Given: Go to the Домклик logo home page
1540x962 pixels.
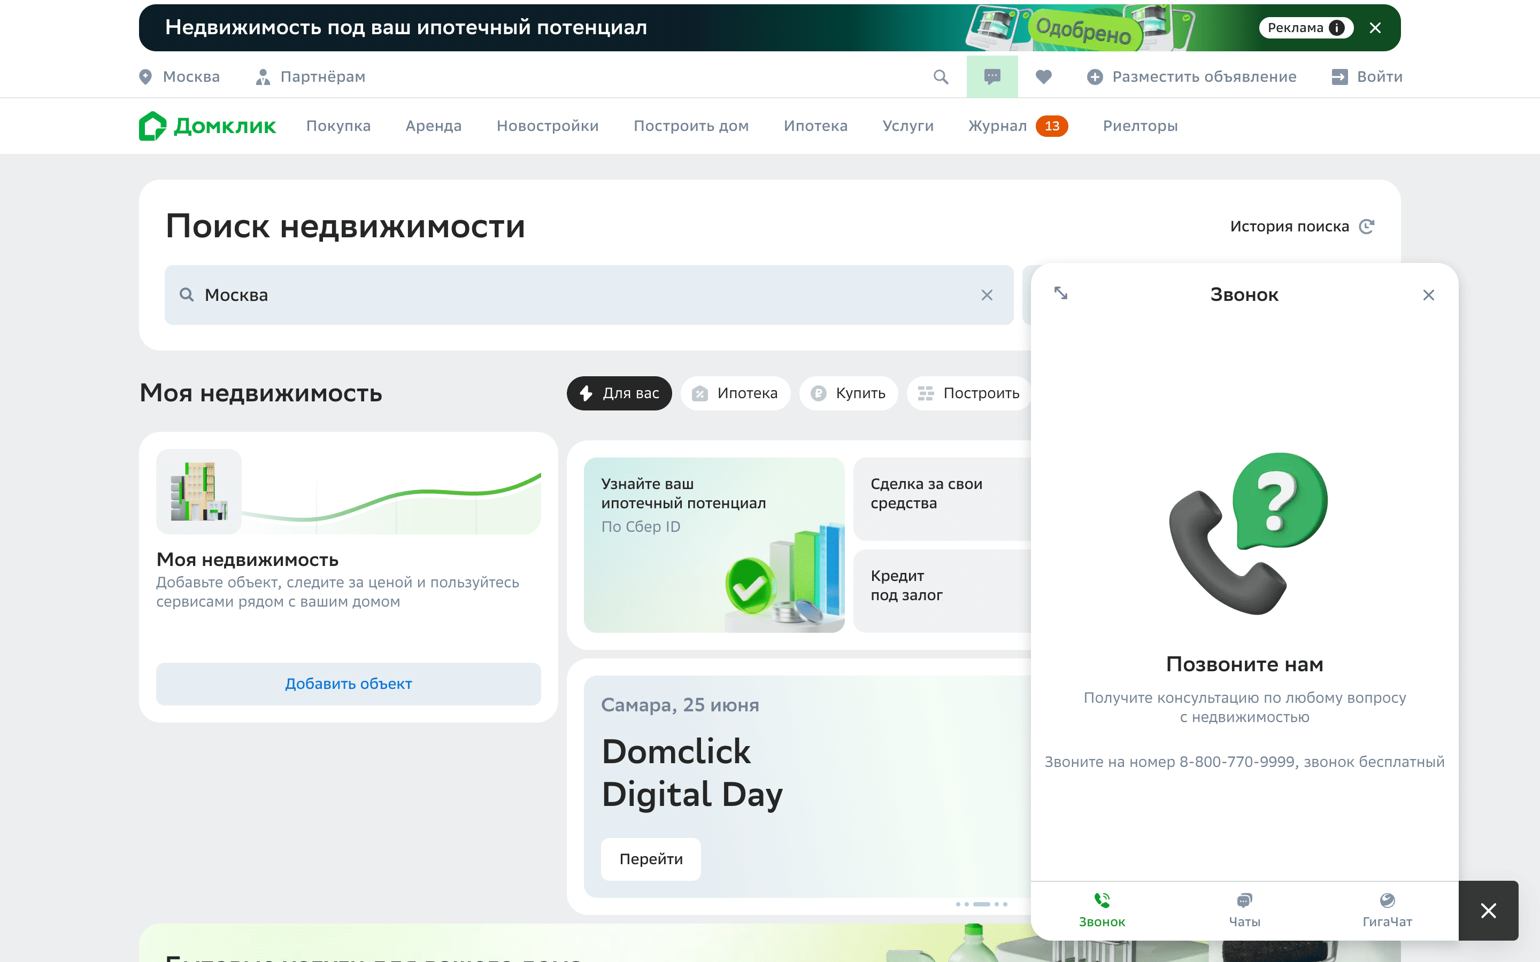Looking at the screenshot, I should coord(207,126).
